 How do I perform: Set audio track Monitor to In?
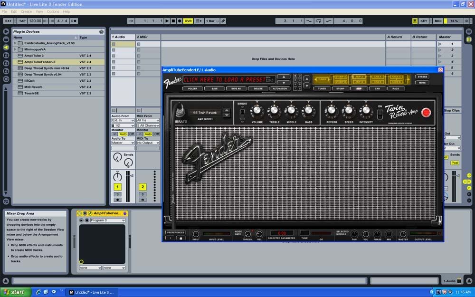pos(114,134)
